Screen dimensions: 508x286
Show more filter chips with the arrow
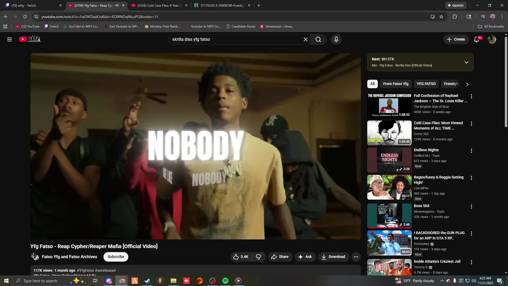click(467, 84)
